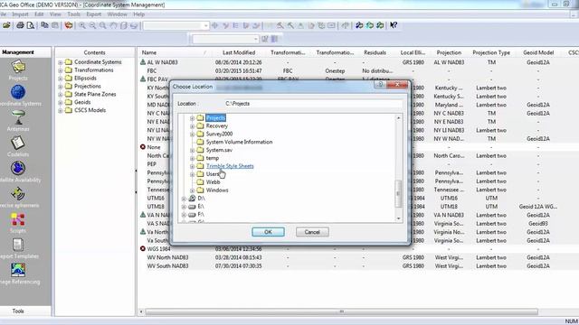This screenshot has height=325, width=579.
Task: Open the Import menu
Action: click(20, 14)
